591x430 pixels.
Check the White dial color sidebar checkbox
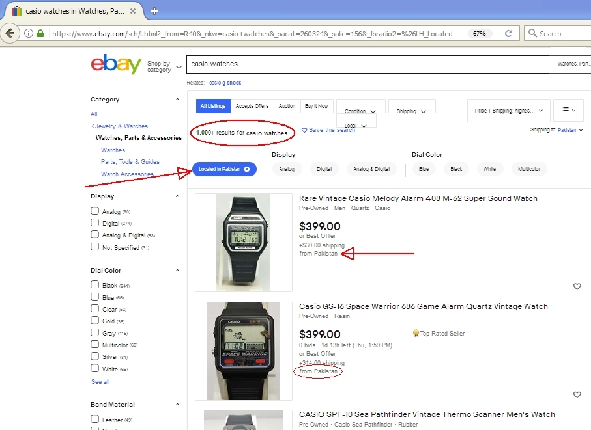[x=95, y=368]
